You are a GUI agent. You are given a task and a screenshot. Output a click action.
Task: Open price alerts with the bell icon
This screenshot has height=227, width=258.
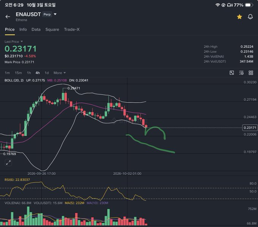tap(250, 17)
